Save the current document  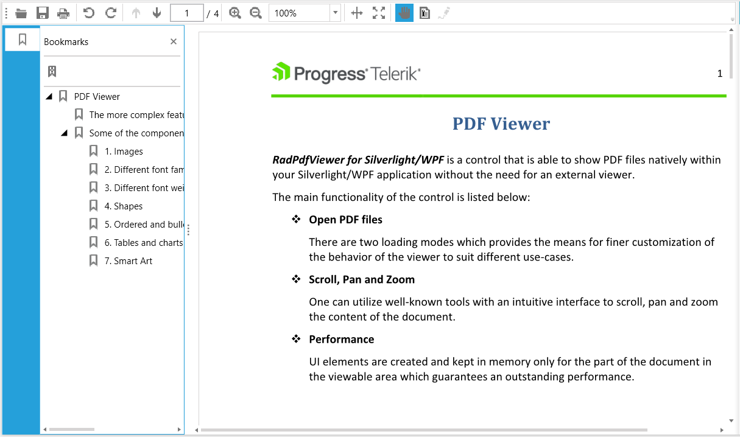coord(42,12)
